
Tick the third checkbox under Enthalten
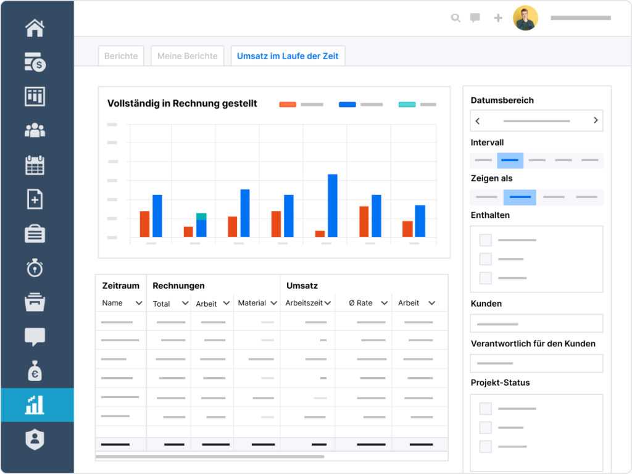[x=486, y=278]
